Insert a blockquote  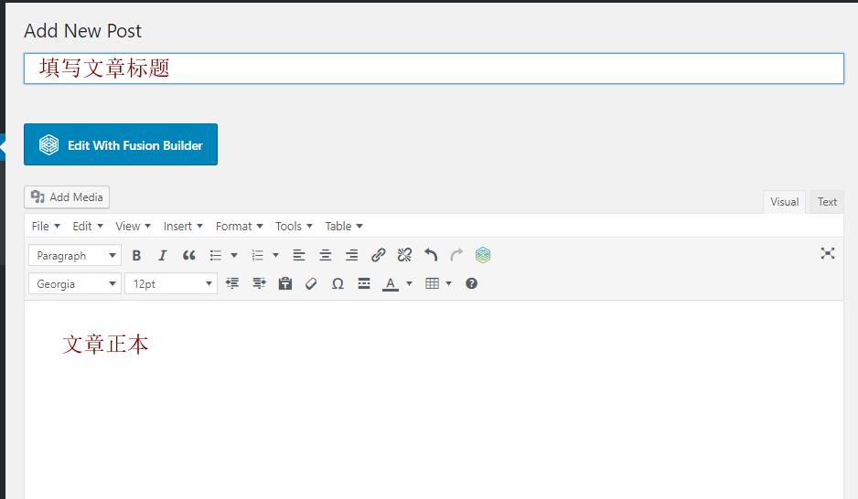click(x=188, y=255)
